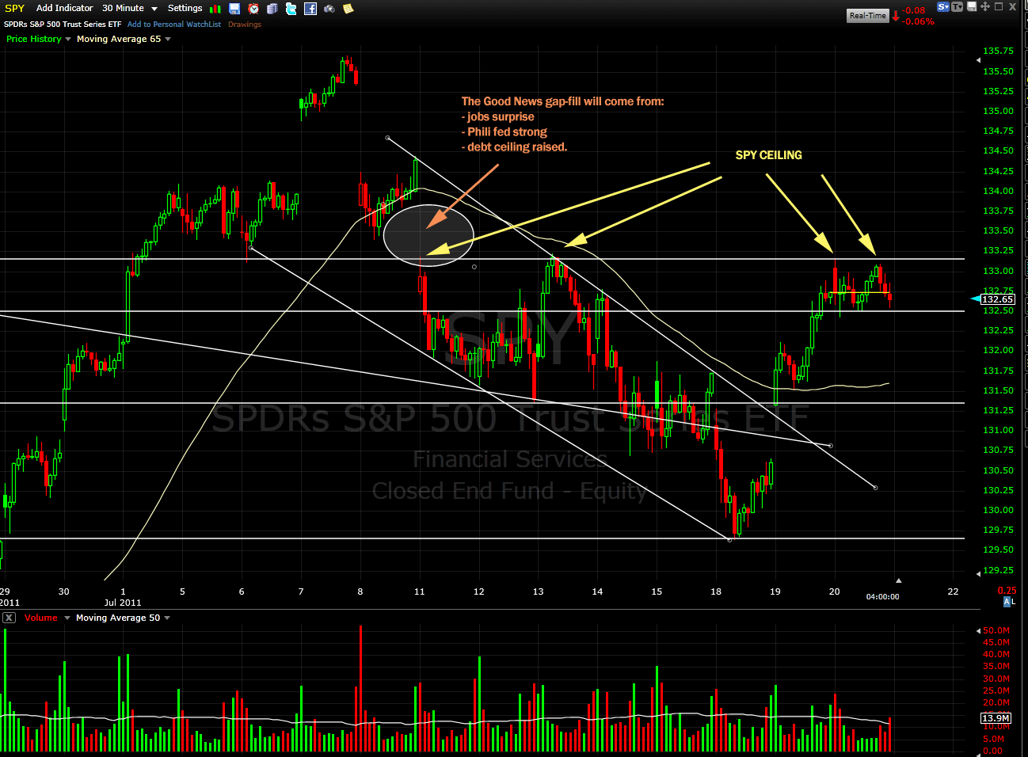The height and width of the screenshot is (757, 1028).
Task: Click the 0.25 value below price axis
Action: coord(1007,591)
